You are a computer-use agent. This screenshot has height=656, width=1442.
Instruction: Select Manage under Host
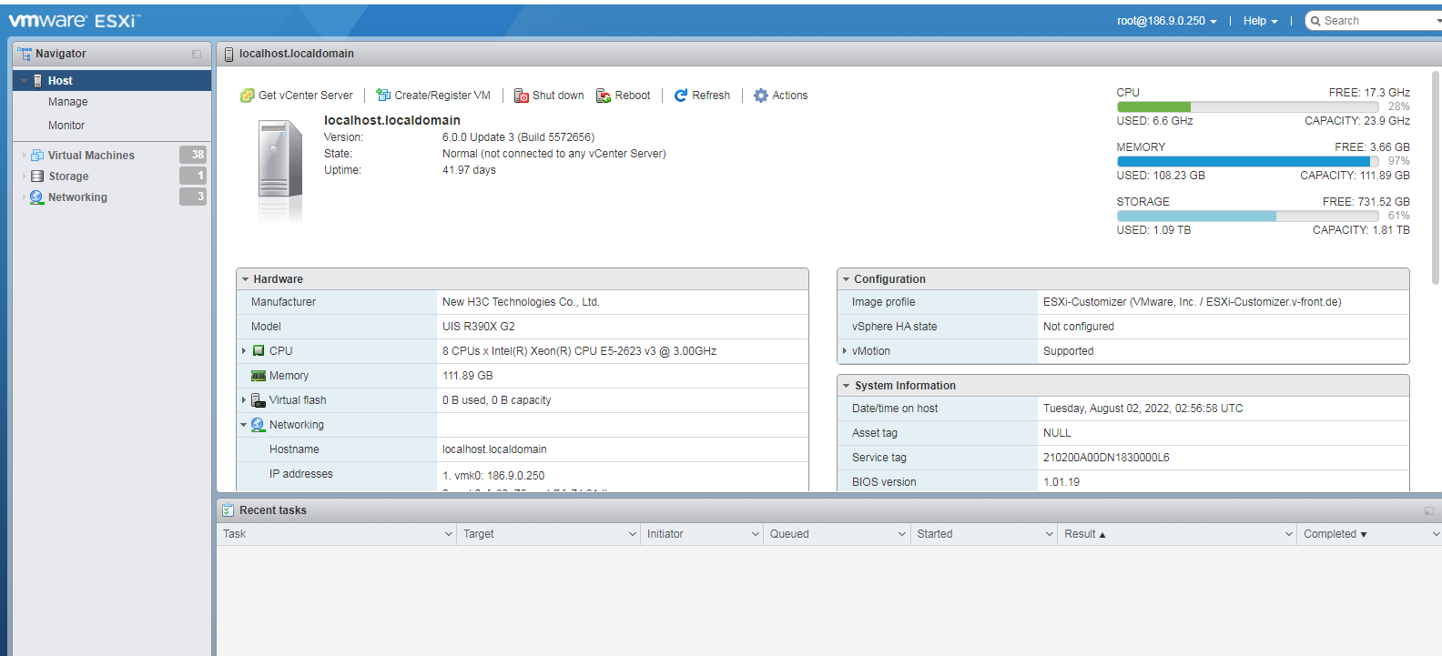tap(68, 102)
